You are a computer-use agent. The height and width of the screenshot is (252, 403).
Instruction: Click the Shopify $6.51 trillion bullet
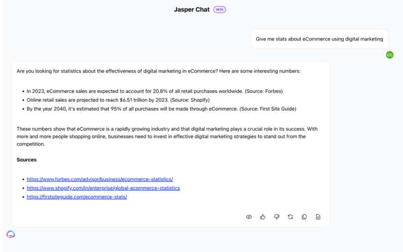point(118,100)
